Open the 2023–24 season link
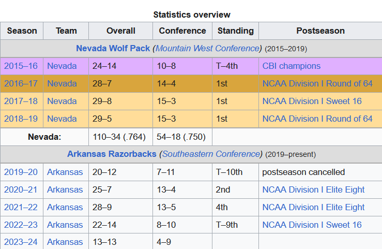Image resolution: width=382 pixels, height=249 pixels. [x=21, y=242]
